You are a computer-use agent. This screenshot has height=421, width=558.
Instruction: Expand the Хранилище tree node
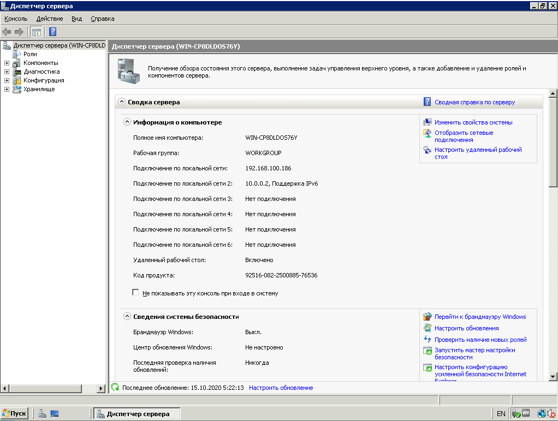(7, 89)
